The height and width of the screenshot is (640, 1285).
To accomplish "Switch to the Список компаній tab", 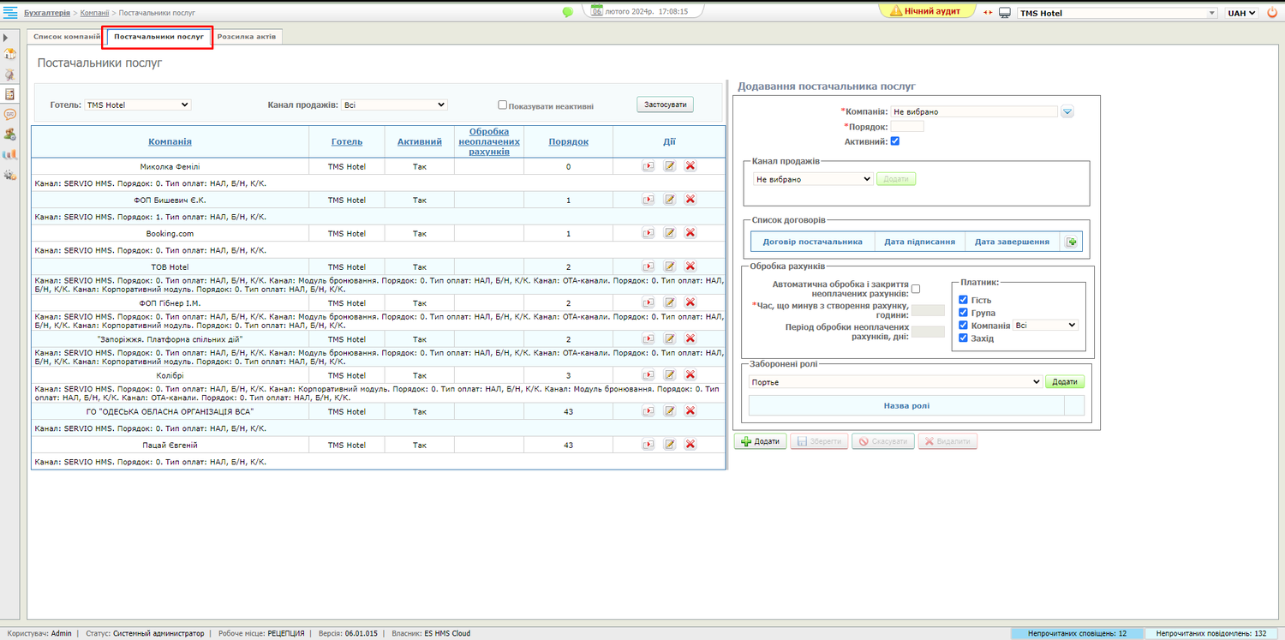I will click(66, 37).
